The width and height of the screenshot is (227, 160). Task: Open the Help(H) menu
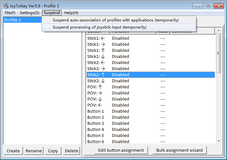71,13
